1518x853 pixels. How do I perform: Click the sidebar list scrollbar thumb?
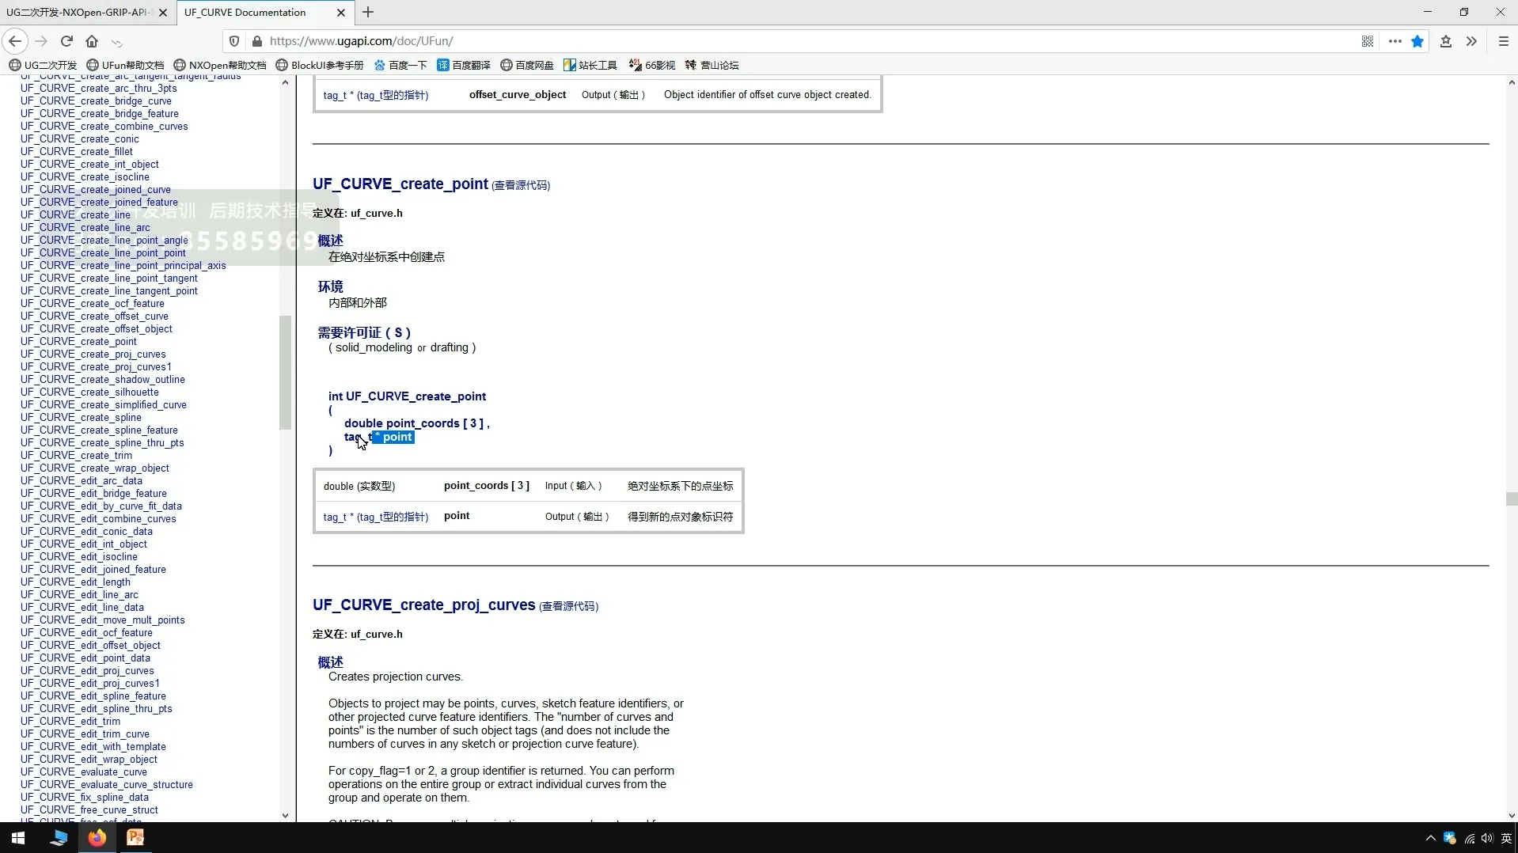coord(285,372)
